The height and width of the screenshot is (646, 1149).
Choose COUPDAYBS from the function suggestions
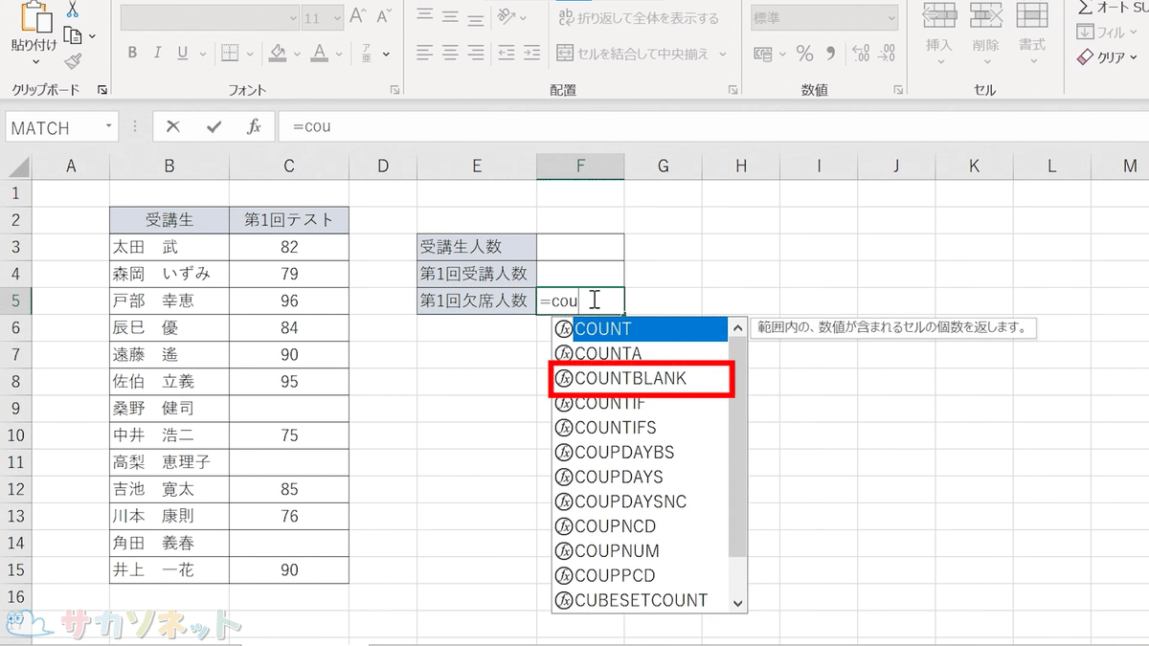(641, 453)
